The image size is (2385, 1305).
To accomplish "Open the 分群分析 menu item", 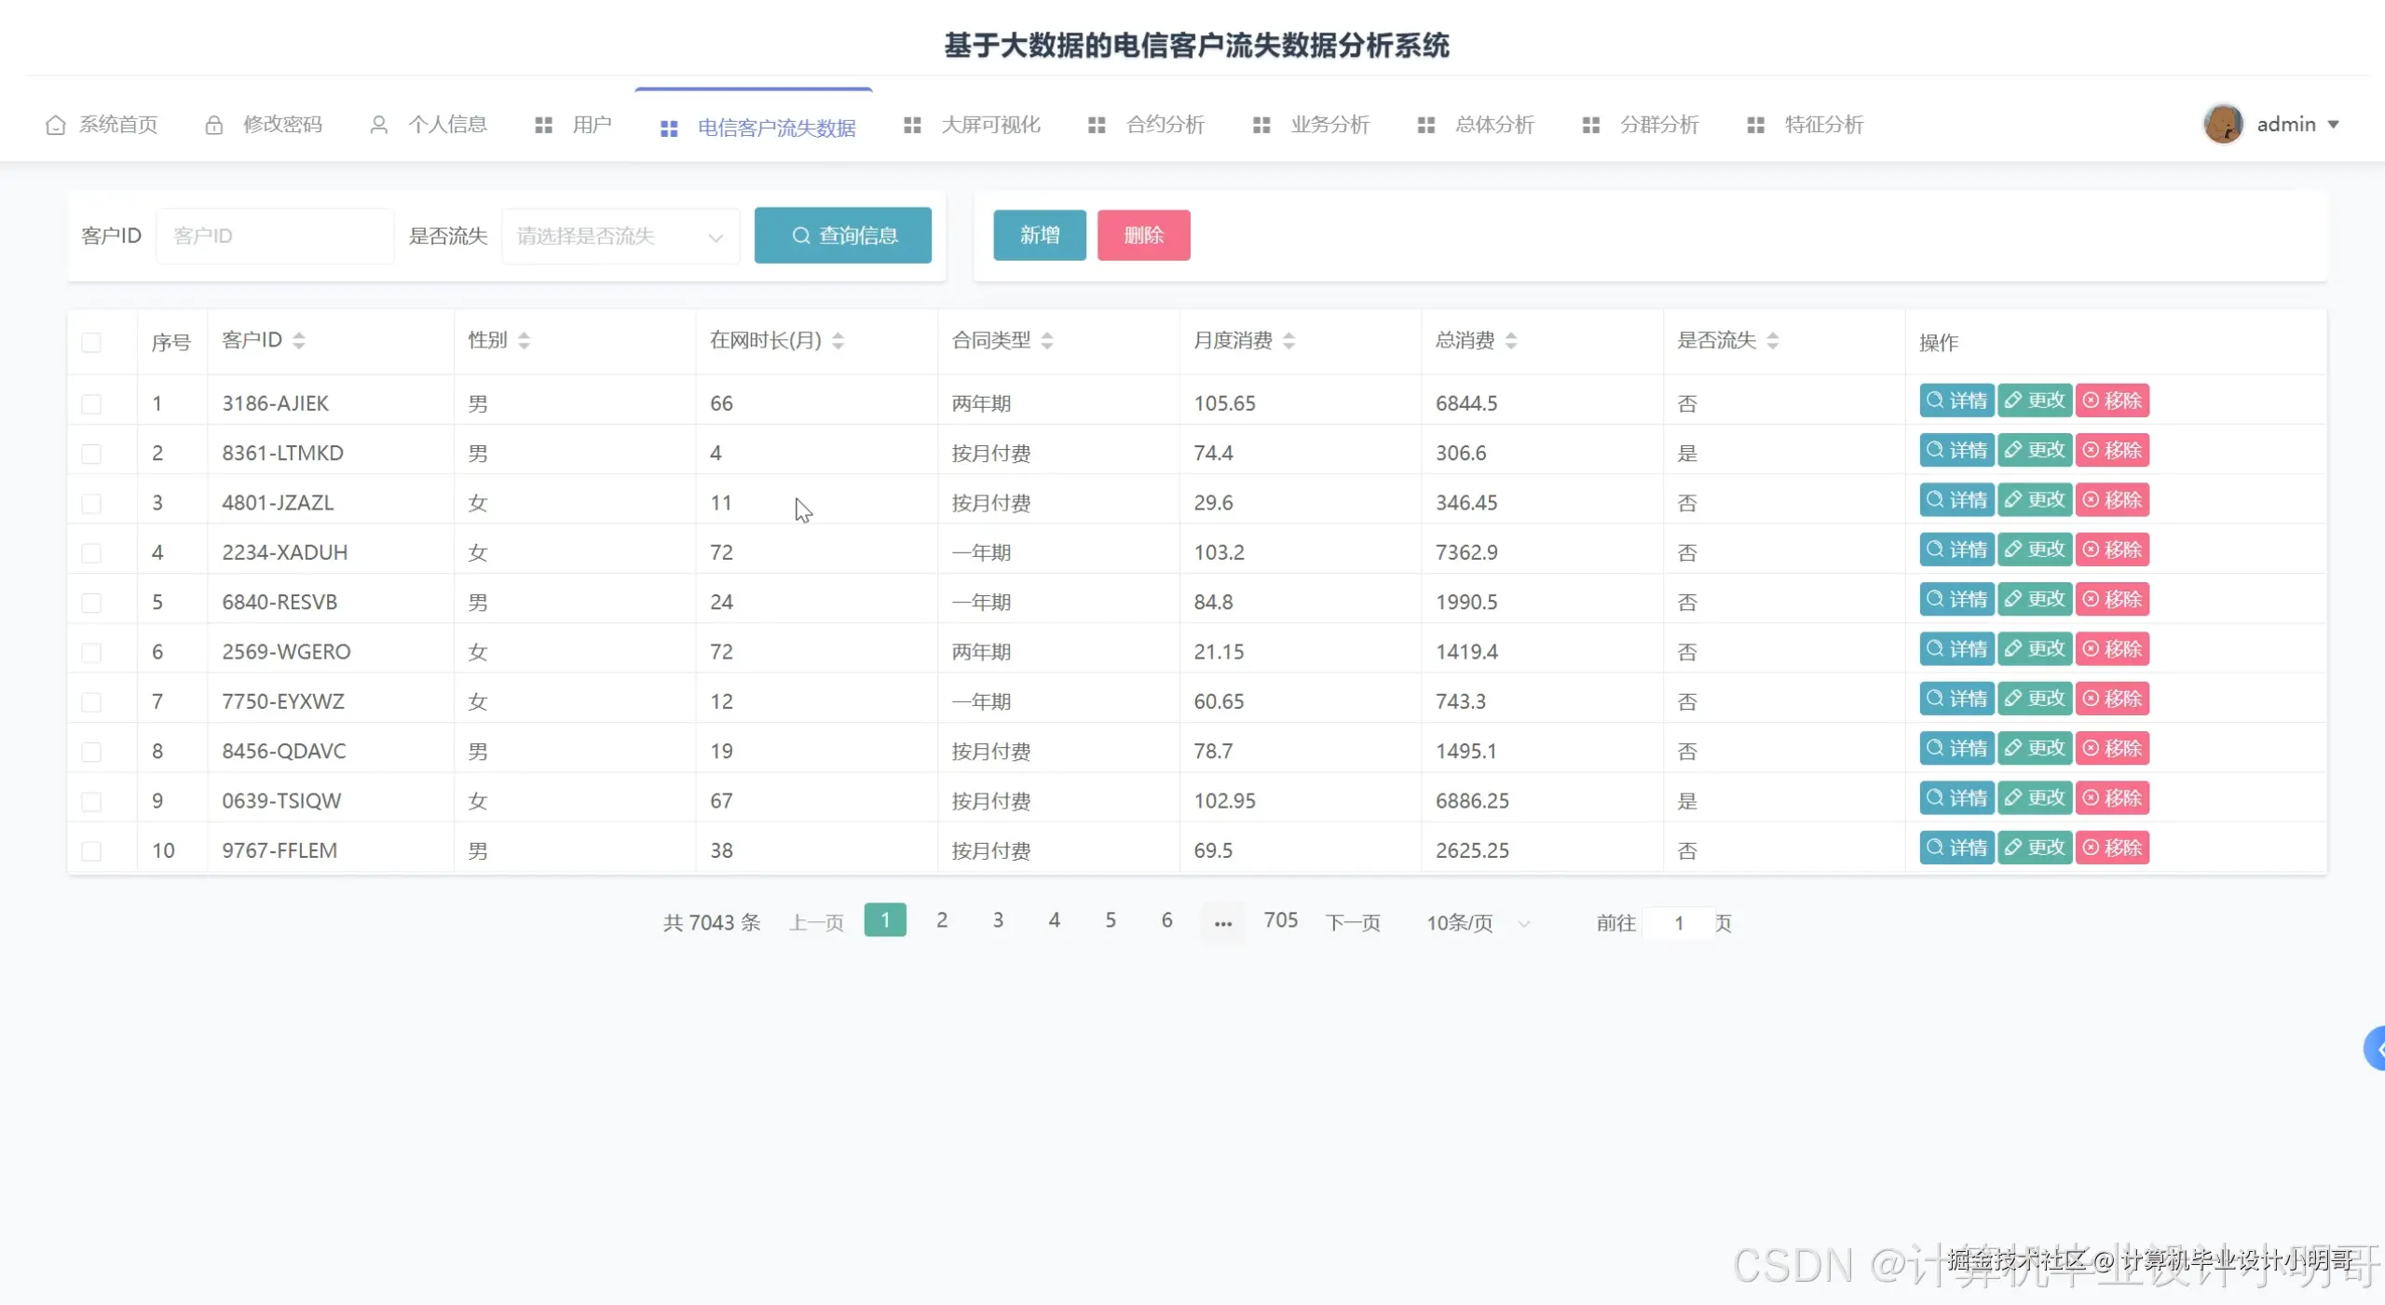I will tap(1660, 124).
